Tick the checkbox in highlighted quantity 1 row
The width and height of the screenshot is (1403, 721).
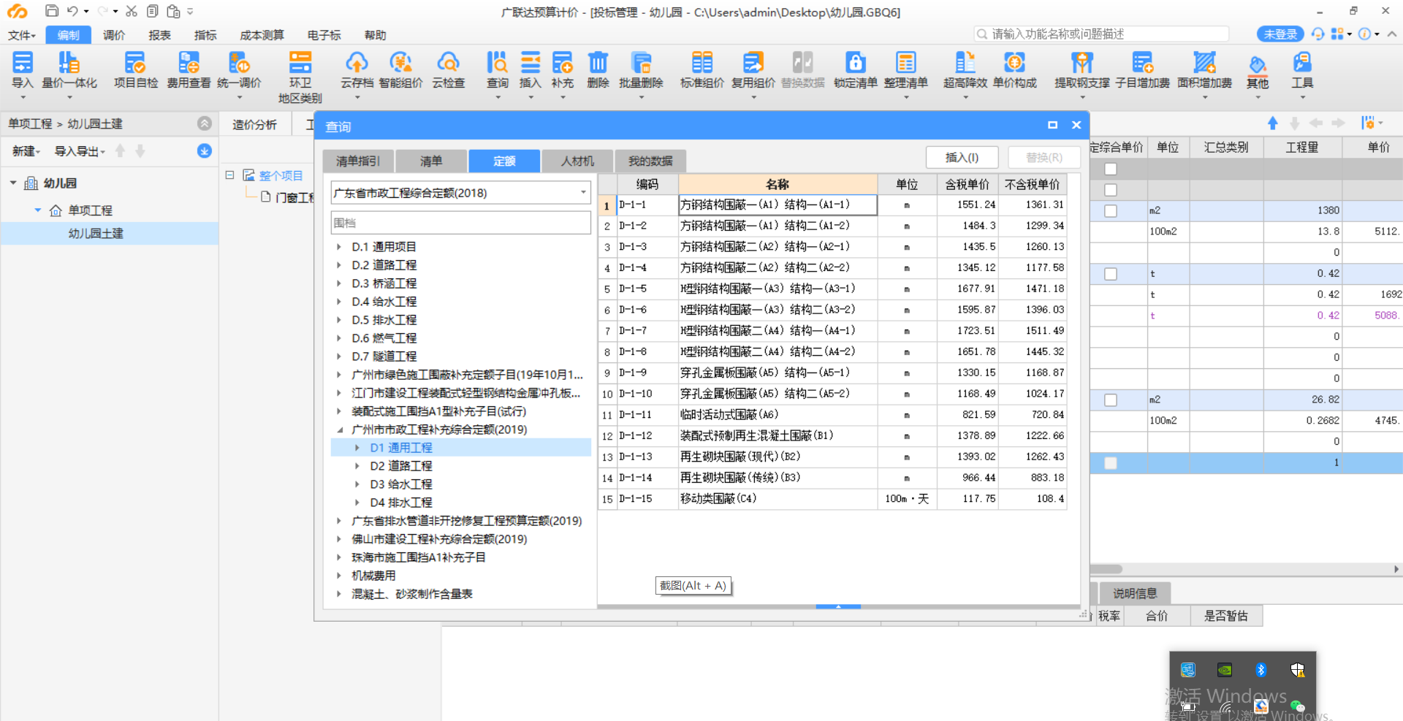[1111, 462]
